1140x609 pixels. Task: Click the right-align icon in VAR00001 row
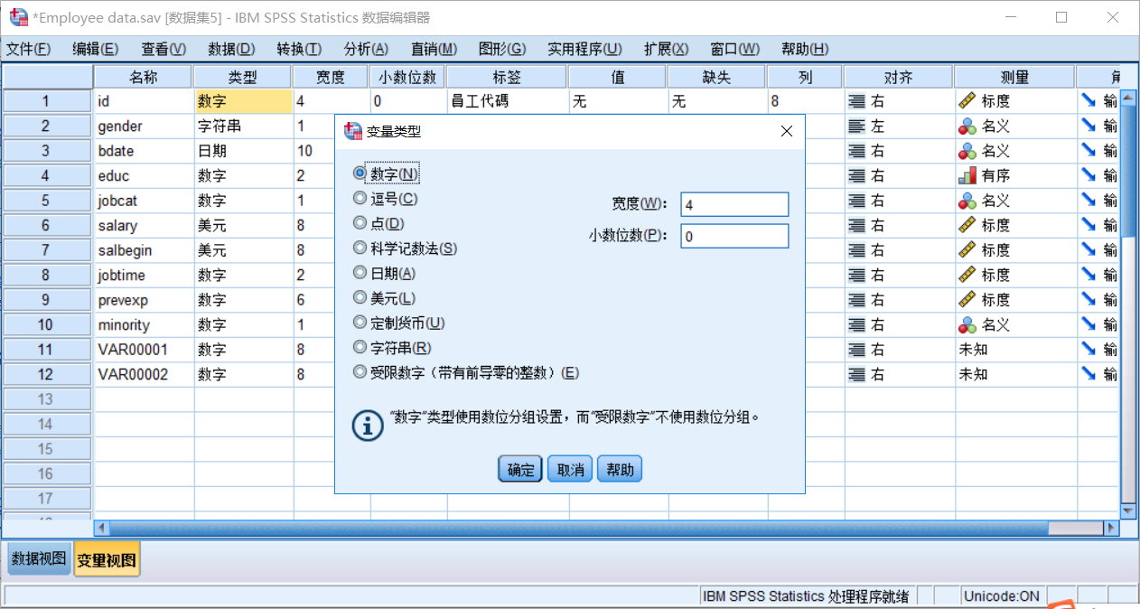click(856, 349)
